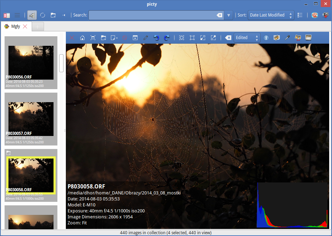Clear the search box with the backspace icon
This screenshot has height=236, width=332.
(x=220, y=15)
